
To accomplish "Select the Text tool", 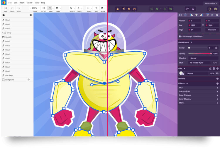I will [x=96, y=8].
